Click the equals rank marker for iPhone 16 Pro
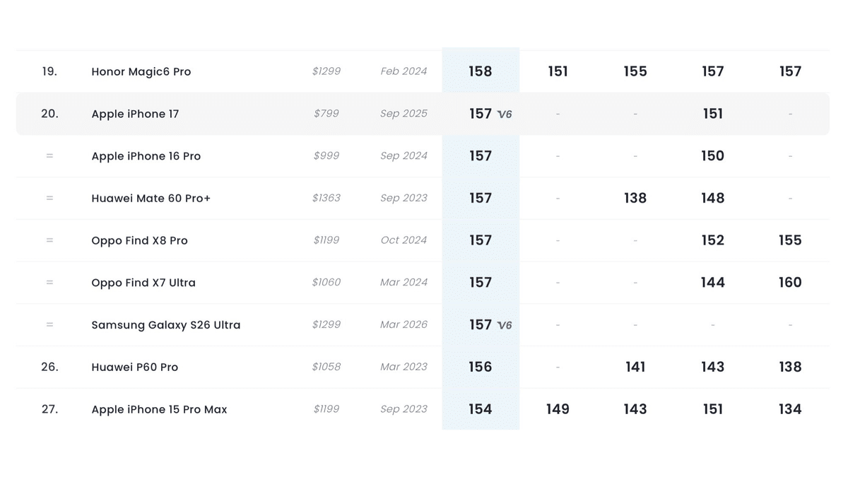 point(49,156)
